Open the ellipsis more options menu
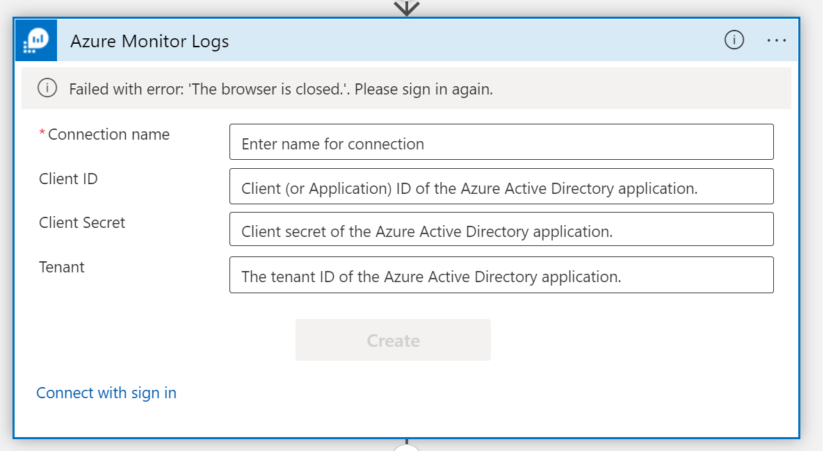The width and height of the screenshot is (824, 451). (x=776, y=40)
